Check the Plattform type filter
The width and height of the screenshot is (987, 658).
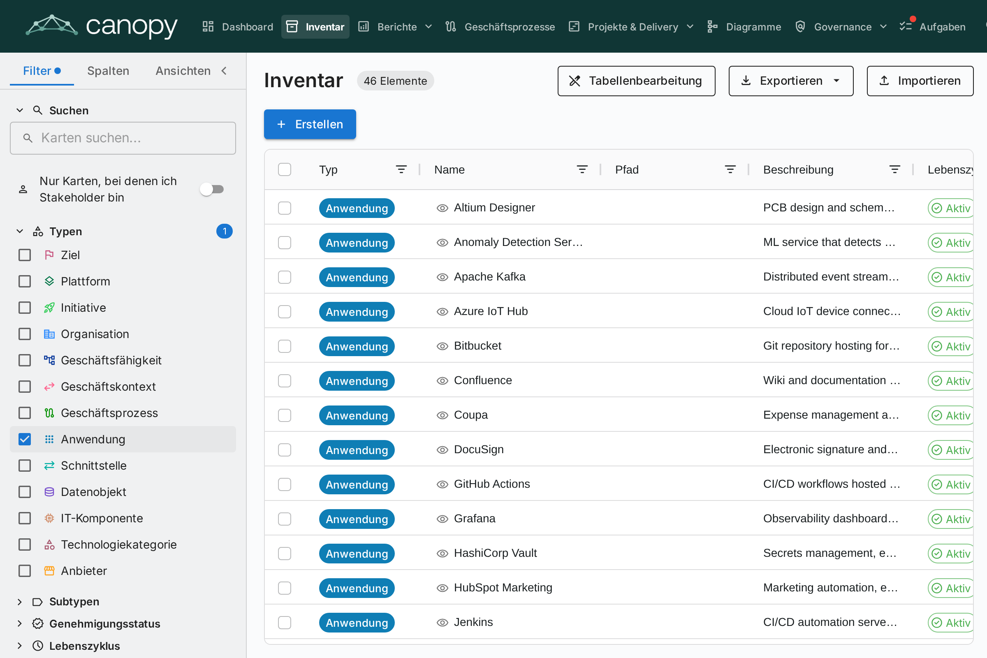(x=25, y=281)
